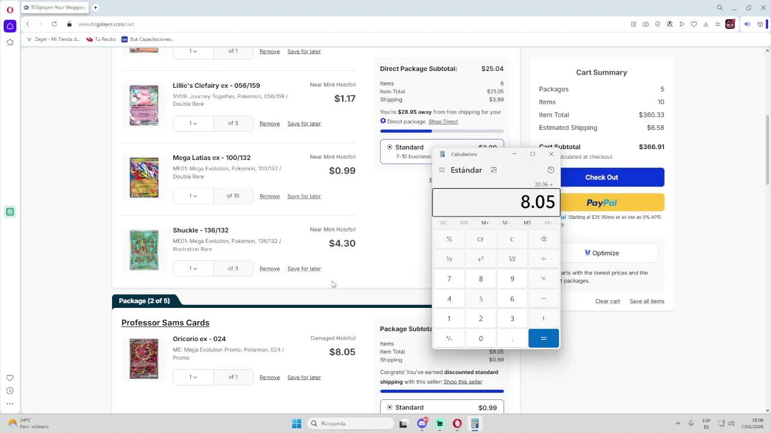771x433 pixels.
Task: Take a snapshot with camera icon
Action: tap(646, 24)
